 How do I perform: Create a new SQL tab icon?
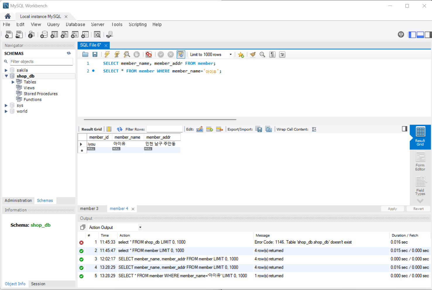click(x=9, y=34)
